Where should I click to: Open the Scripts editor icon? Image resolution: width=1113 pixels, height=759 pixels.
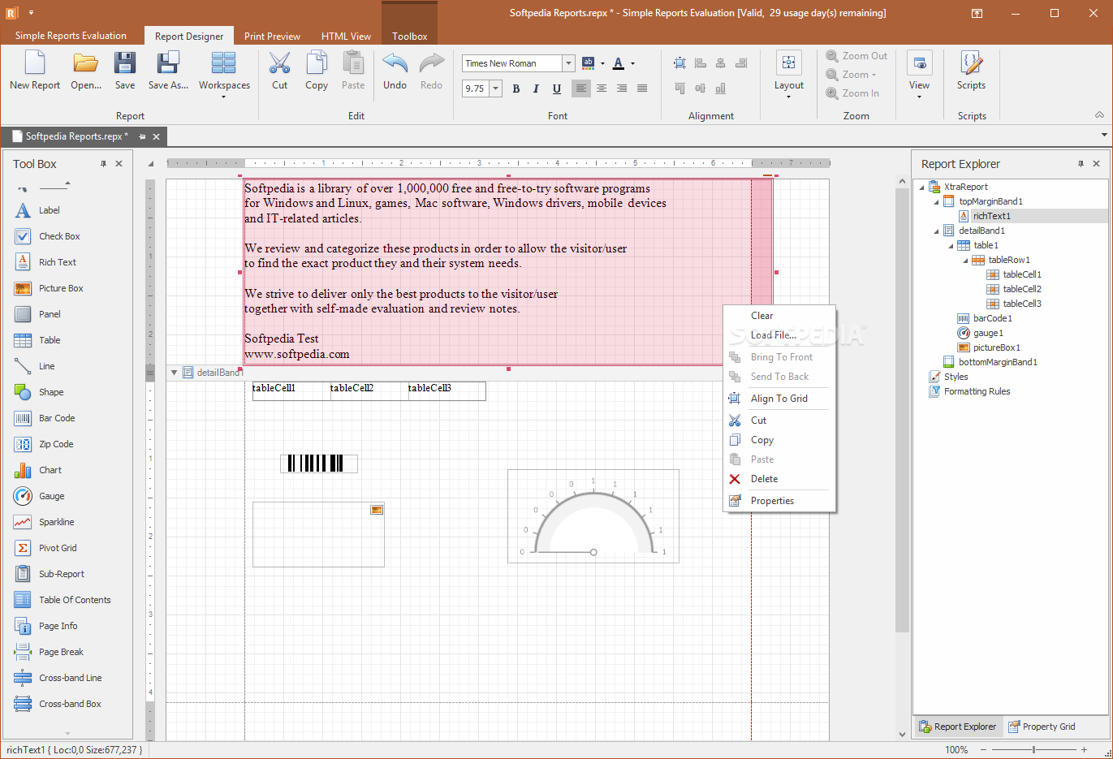coord(971,63)
